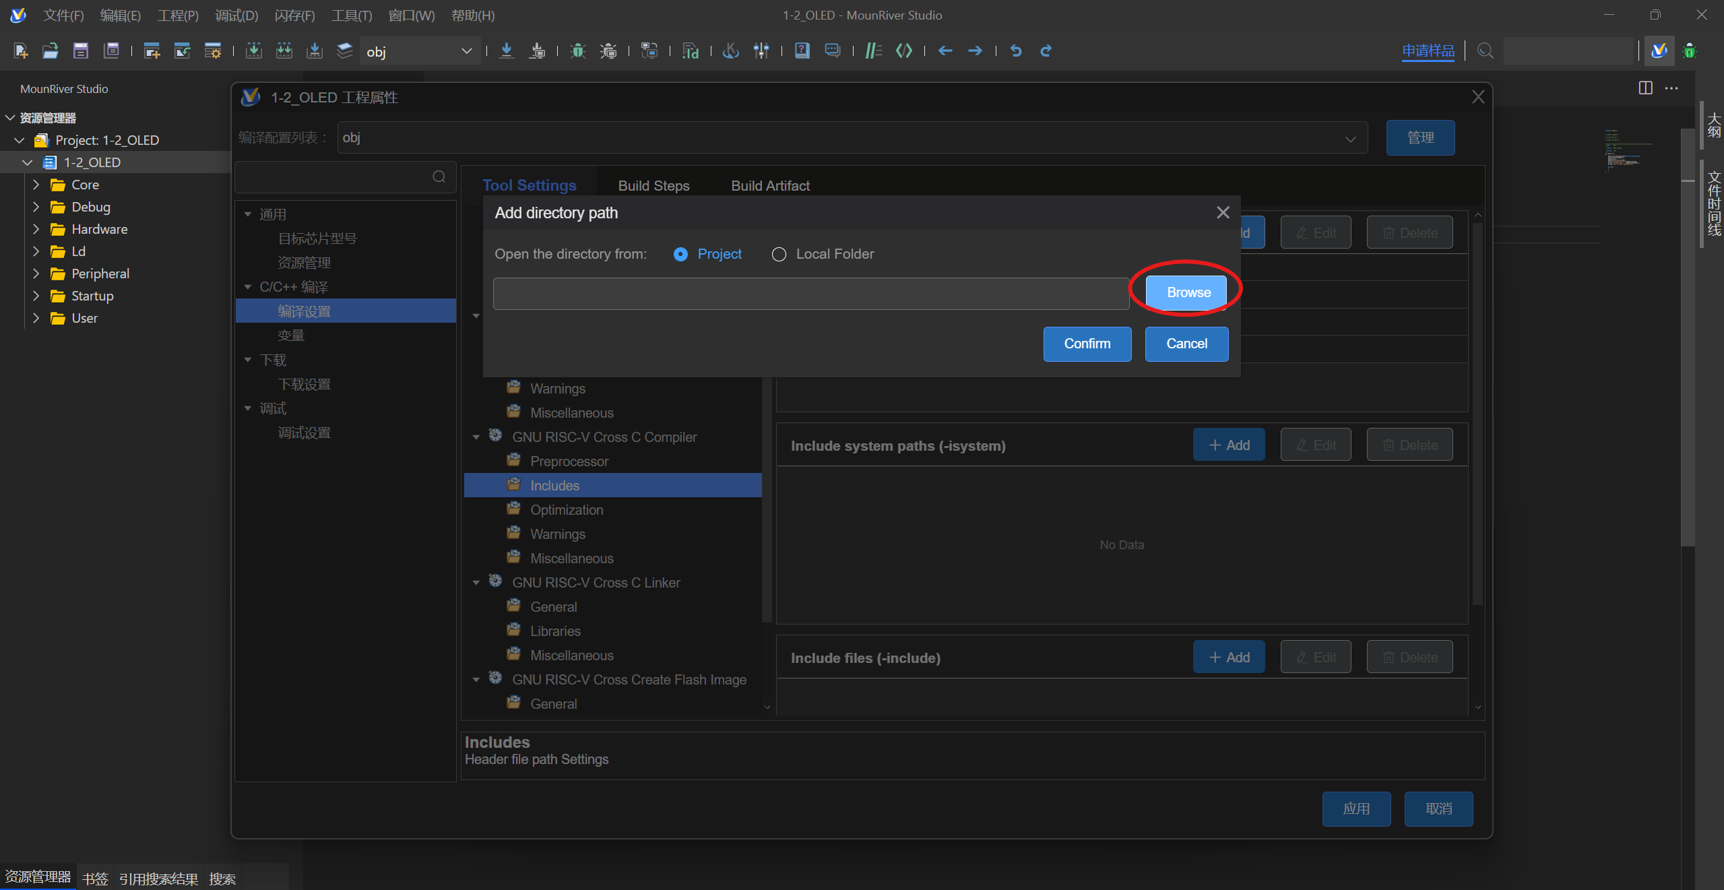The height and width of the screenshot is (890, 1724).
Task: Open the 文件(F) menu
Action: [x=64, y=15]
